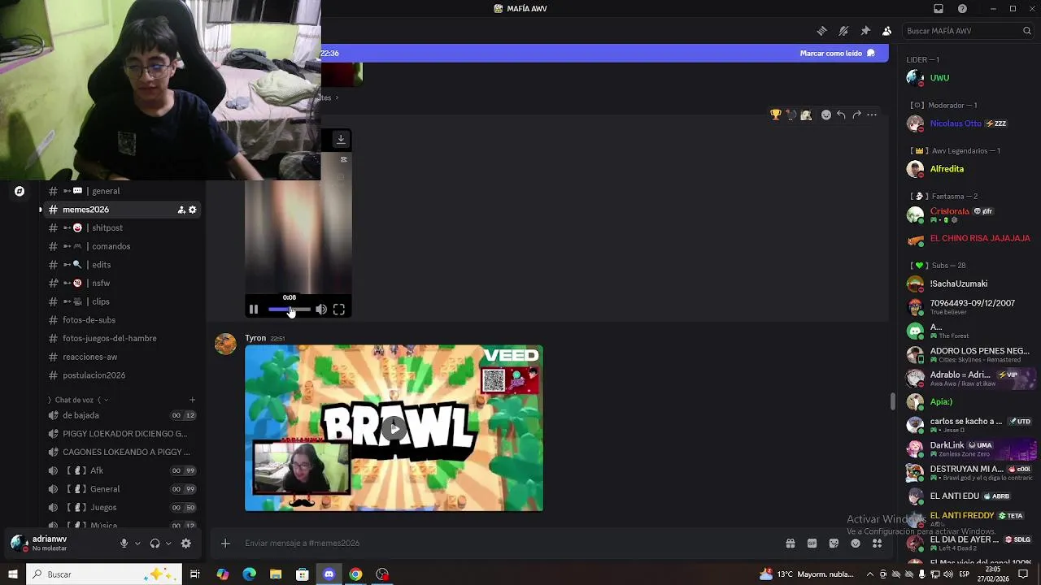Viewport: 1041px width, 585px height.
Task: Open postulacion2026 channel
Action: 122,375
